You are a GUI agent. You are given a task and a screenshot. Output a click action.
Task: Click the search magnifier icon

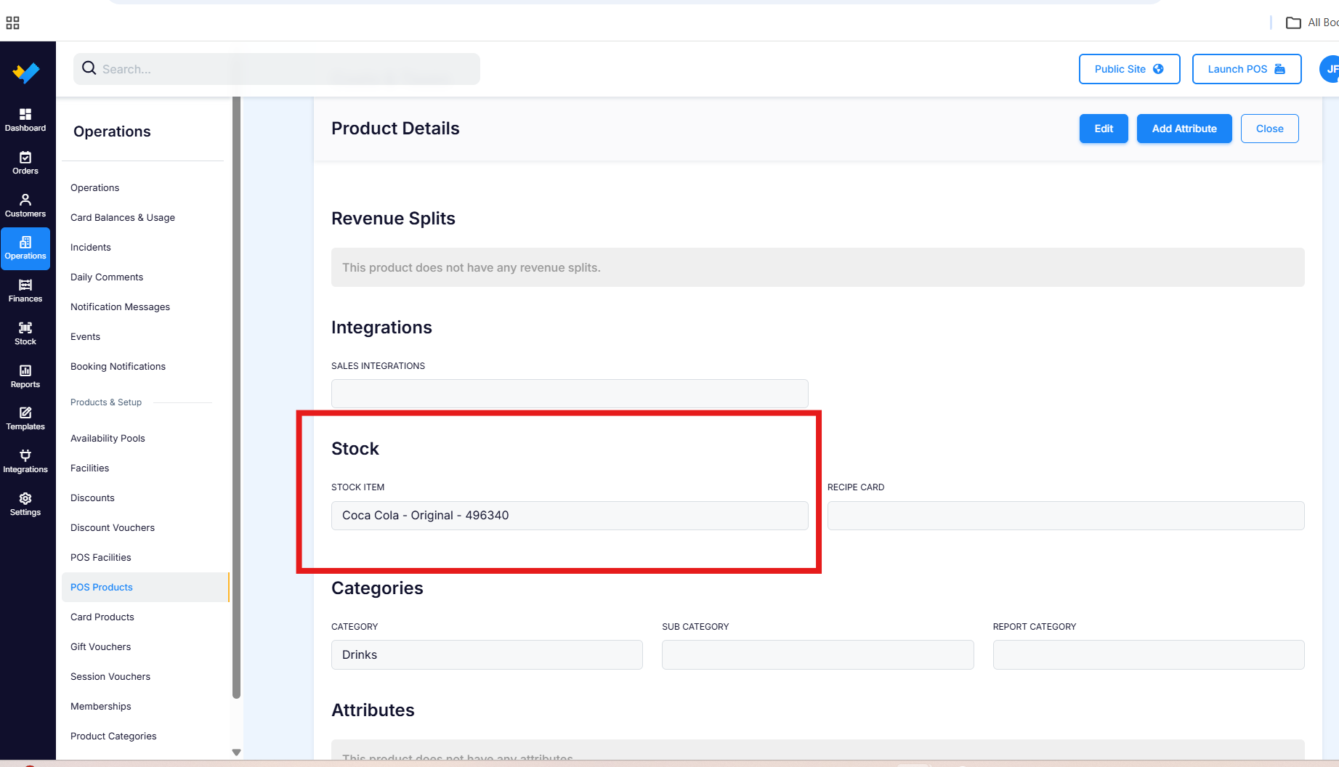tap(89, 68)
